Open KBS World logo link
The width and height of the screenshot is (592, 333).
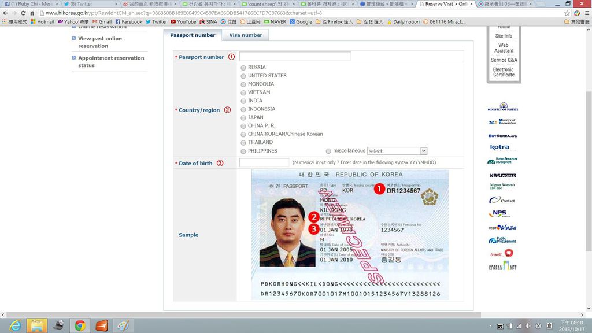pyautogui.click(x=503, y=175)
